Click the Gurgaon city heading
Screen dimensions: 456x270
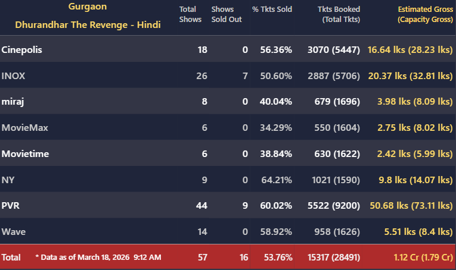pyautogui.click(x=88, y=7)
